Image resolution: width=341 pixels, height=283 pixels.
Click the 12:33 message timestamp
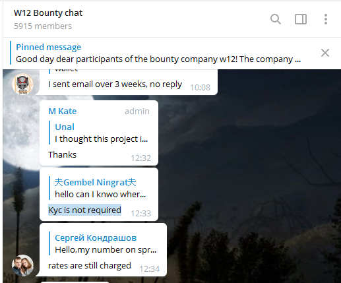(141, 214)
